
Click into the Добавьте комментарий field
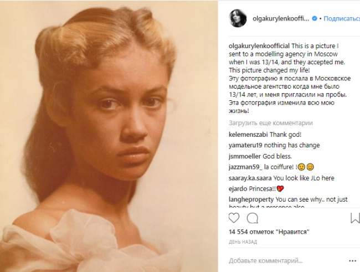[x=277, y=260]
